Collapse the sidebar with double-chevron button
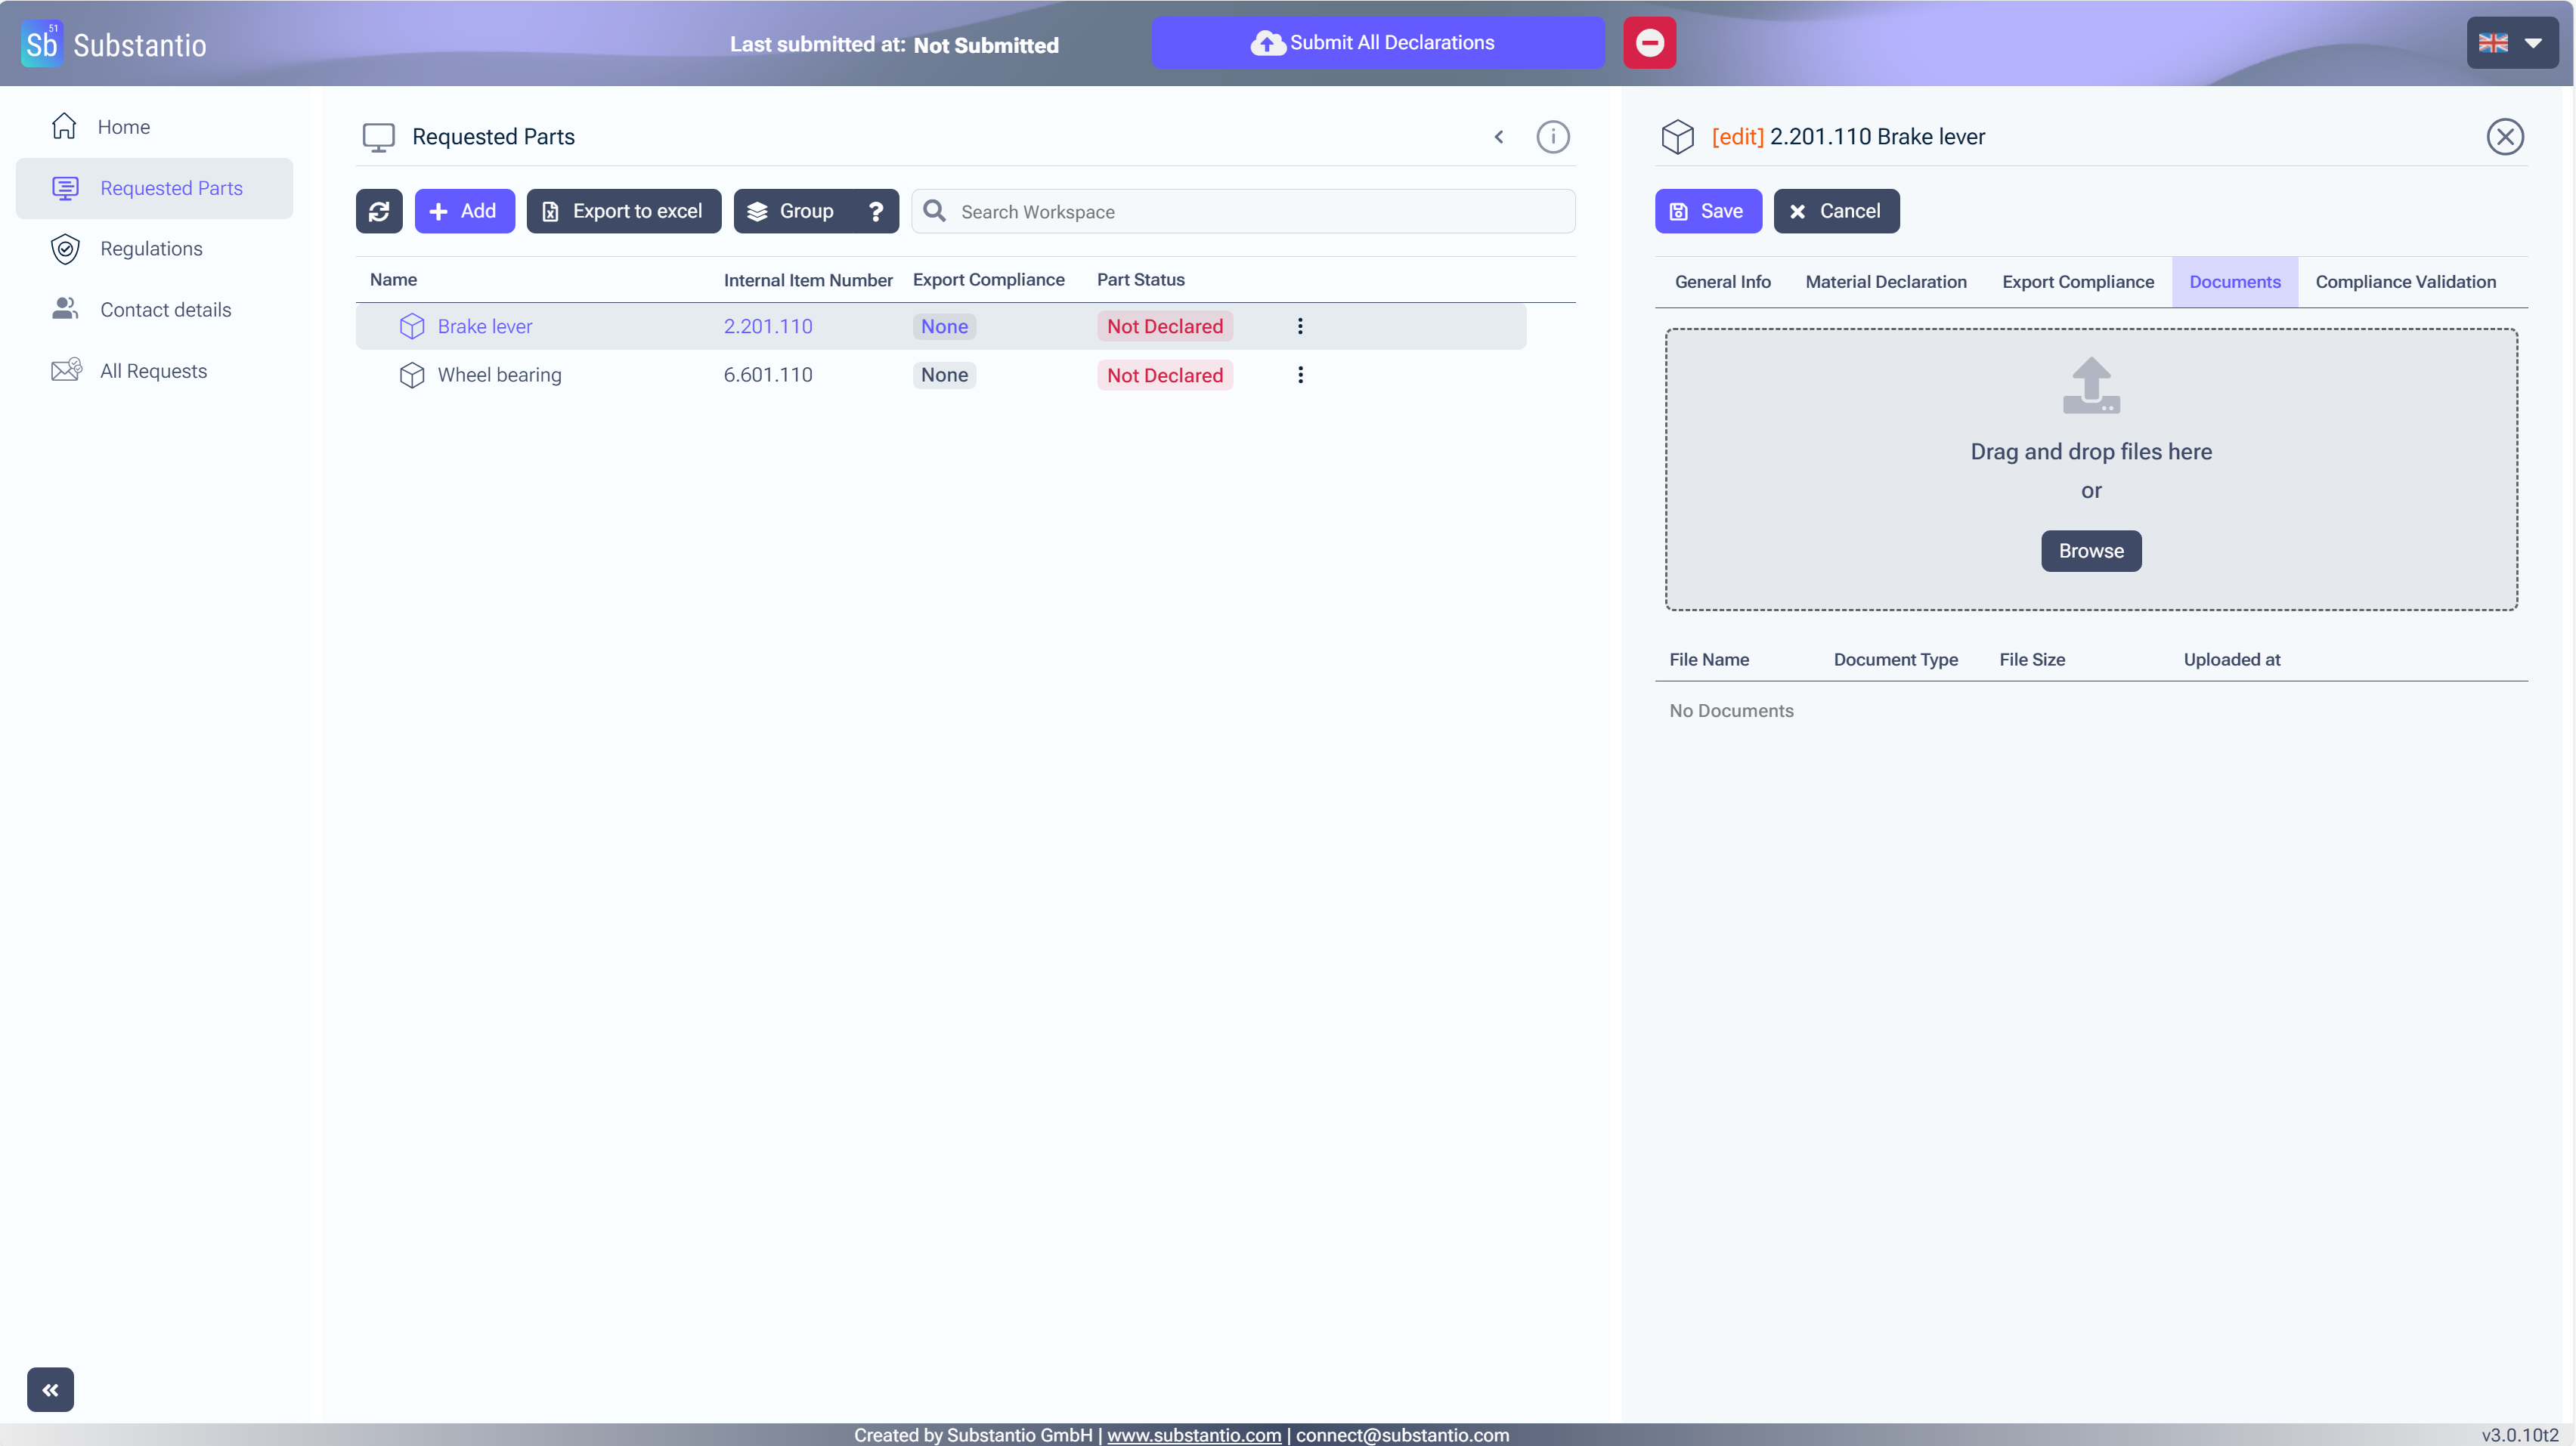This screenshot has width=2576, height=1446. point(50,1389)
